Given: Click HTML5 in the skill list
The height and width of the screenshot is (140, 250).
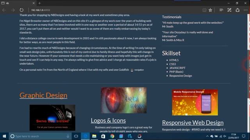Looking at the screenshot, I should point(174,60).
